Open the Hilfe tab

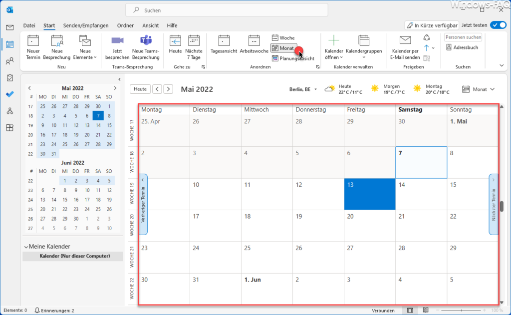(172, 25)
